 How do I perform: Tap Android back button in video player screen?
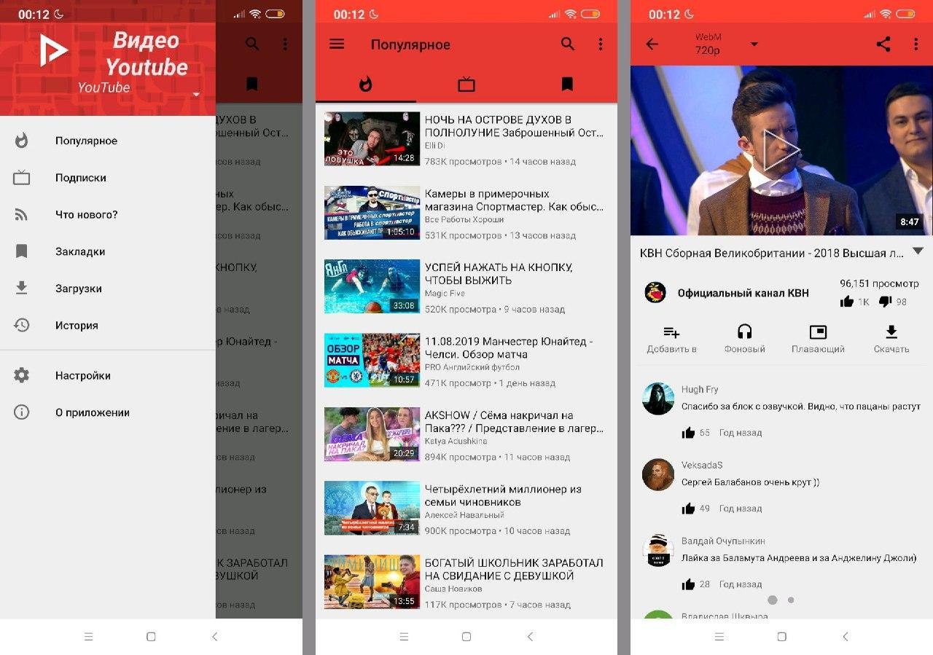coord(846,637)
